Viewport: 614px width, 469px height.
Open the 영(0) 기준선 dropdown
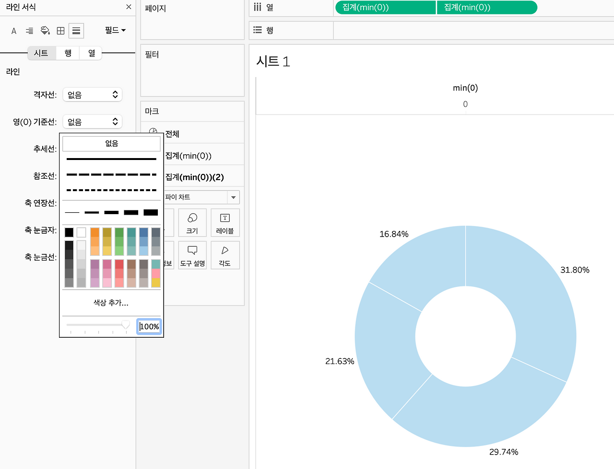pyautogui.click(x=93, y=122)
